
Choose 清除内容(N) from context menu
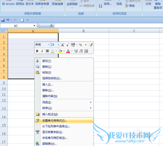pyautogui.click(x=64, y=96)
